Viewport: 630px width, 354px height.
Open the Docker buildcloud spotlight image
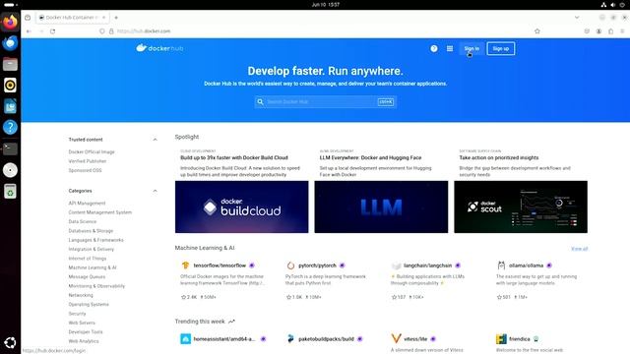coord(242,206)
